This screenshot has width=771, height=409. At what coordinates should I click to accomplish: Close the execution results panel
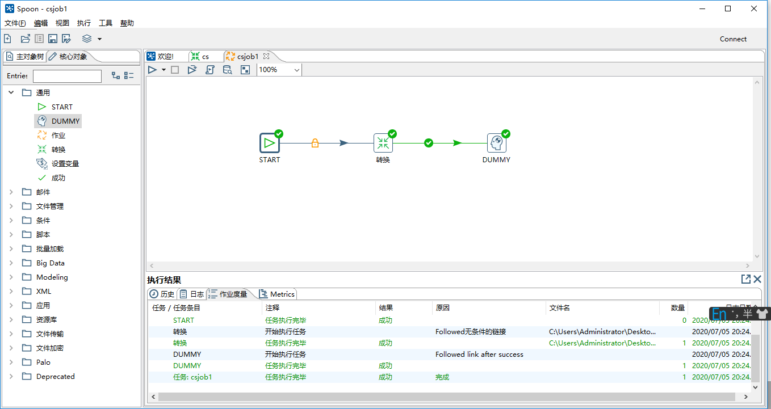[x=757, y=279]
